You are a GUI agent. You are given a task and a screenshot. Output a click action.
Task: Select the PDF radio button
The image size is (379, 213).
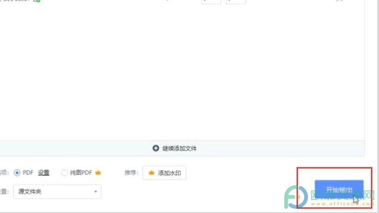click(17, 173)
